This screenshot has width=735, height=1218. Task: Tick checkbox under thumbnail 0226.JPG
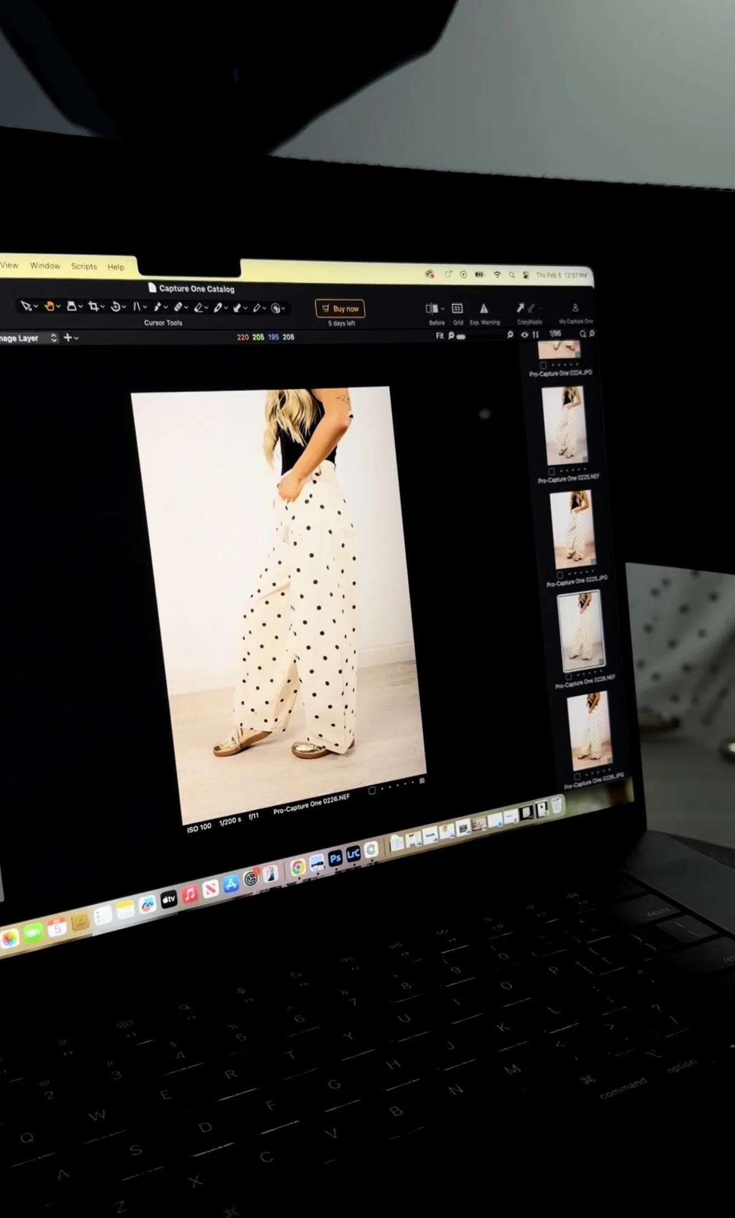click(x=577, y=776)
